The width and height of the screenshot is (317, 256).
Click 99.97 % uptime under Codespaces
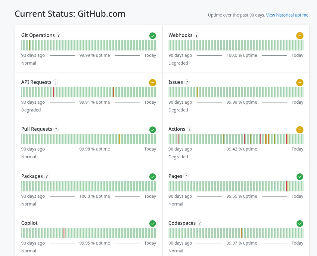coord(242,243)
